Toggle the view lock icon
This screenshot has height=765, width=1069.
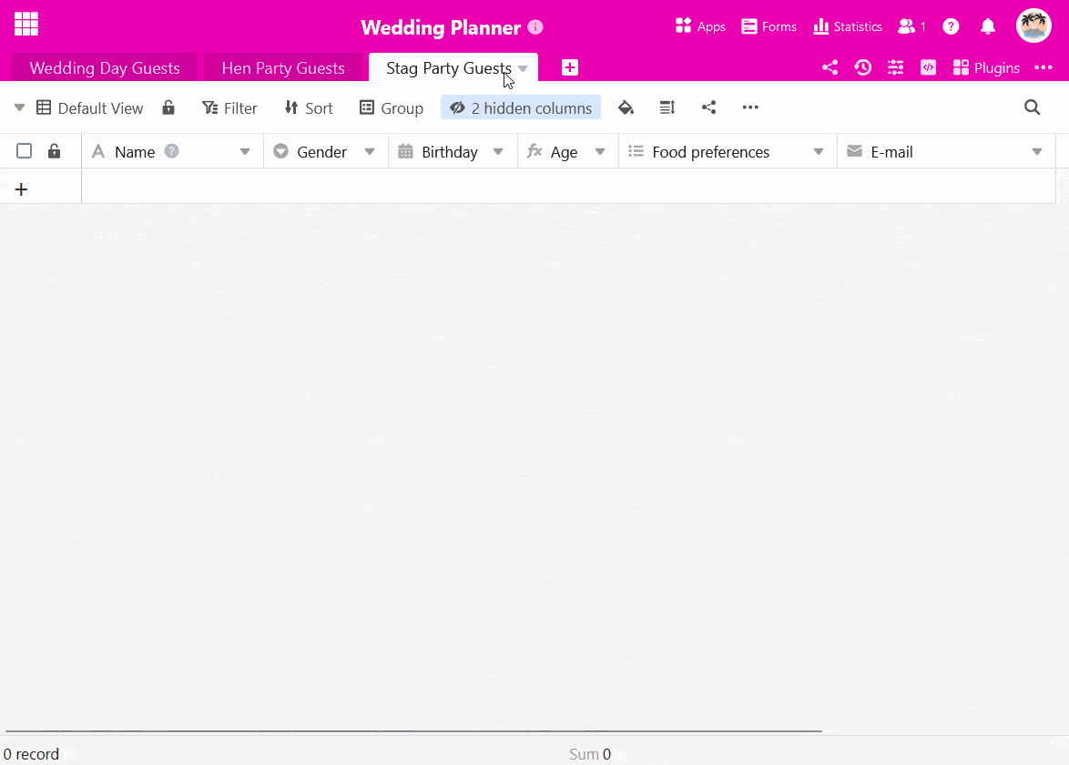(168, 107)
